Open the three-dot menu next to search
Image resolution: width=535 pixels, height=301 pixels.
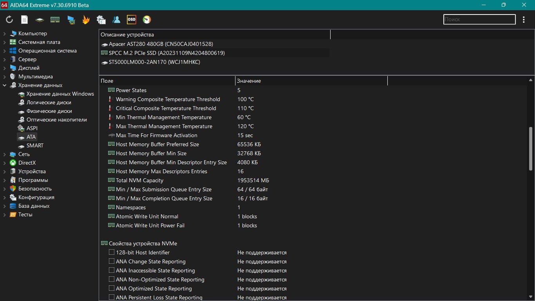click(524, 19)
